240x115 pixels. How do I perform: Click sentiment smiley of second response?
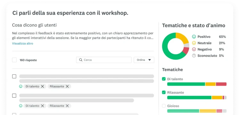tap(21, 106)
